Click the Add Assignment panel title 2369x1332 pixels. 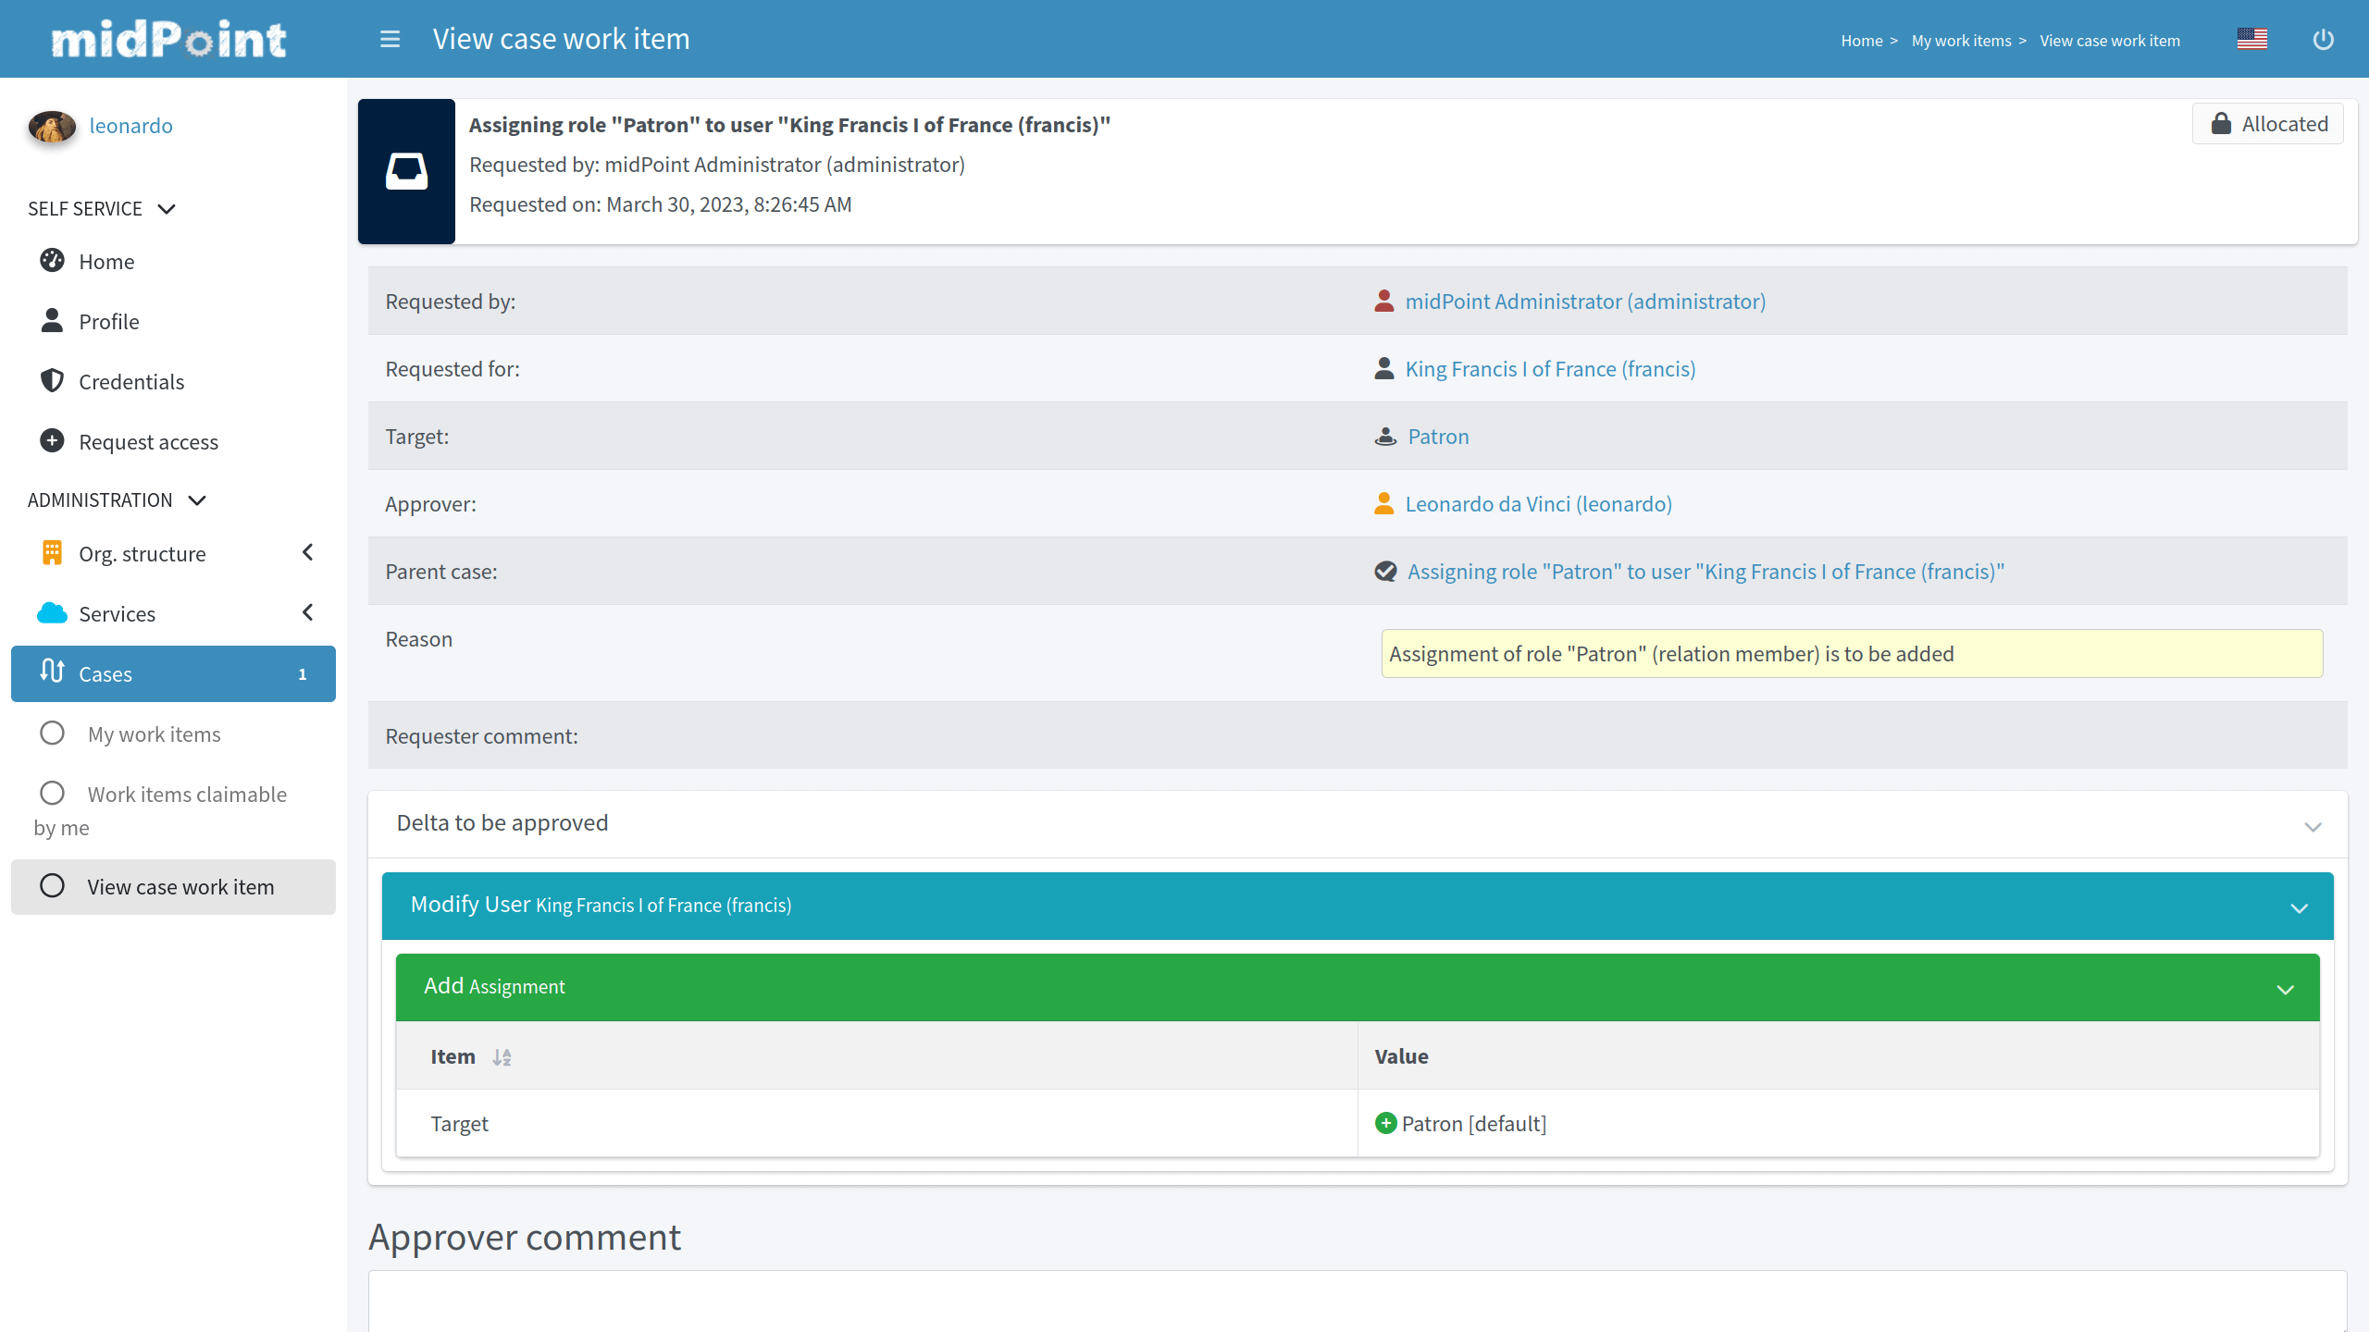(494, 986)
